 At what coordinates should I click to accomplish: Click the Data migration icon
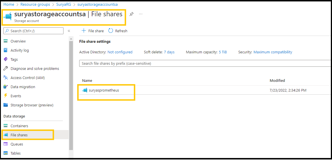pos(6,87)
